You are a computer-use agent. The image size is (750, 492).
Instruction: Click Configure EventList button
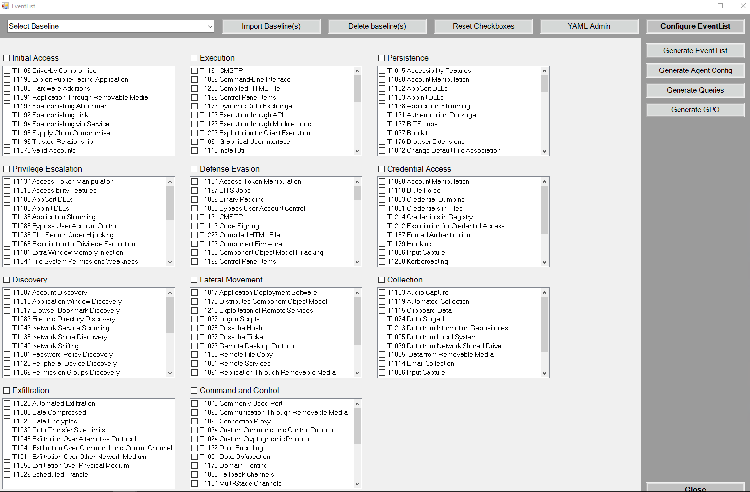pos(695,26)
